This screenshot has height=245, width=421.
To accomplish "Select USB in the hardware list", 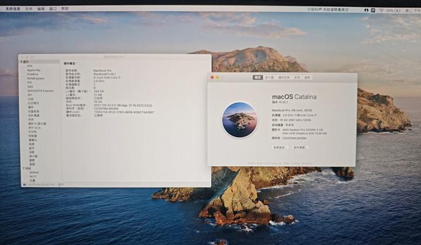I will tap(31, 99).
